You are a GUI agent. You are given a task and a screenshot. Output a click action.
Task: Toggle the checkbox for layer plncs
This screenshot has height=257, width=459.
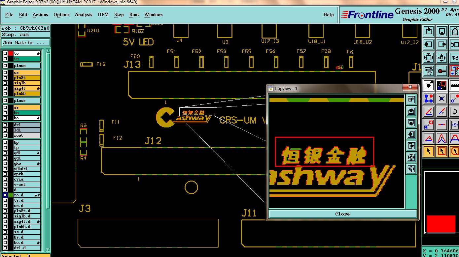(x=5, y=66)
